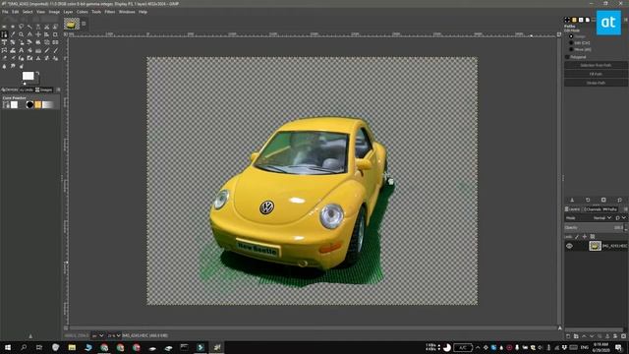Create a new layer group
Screen dimensions: 629x354
point(576,336)
